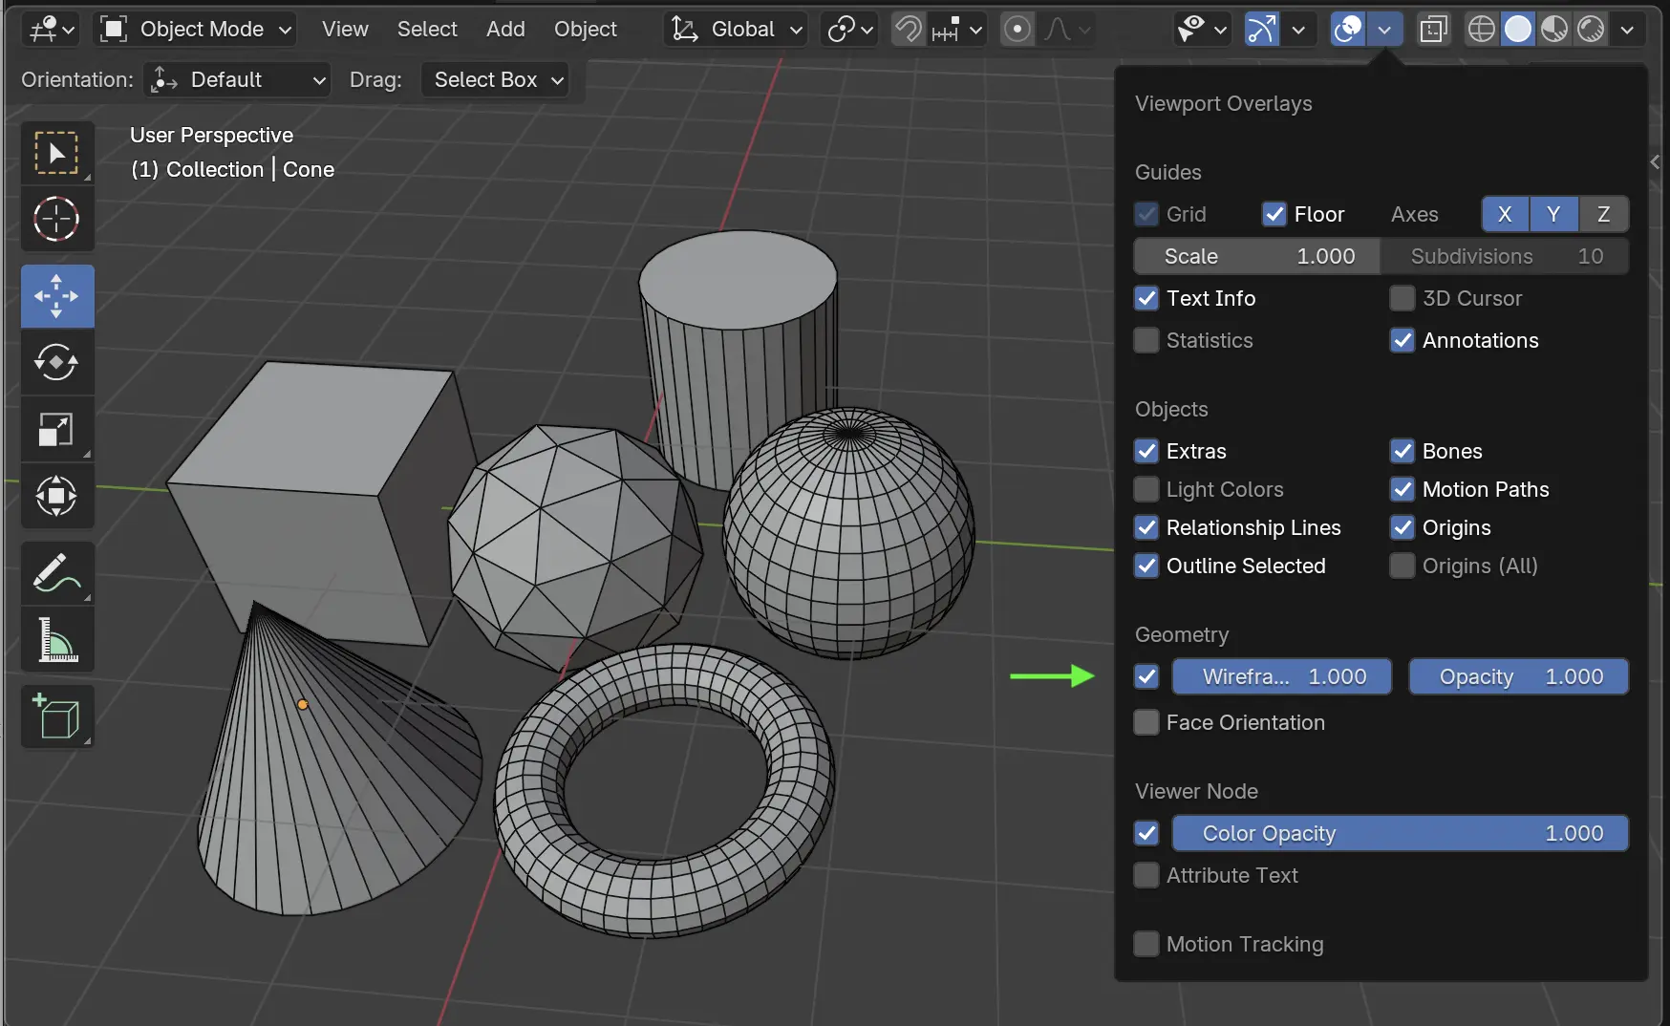This screenshot has width=1670, height=1026.
Task: Toggle the X axis button
Action: tap(1505, 214)
